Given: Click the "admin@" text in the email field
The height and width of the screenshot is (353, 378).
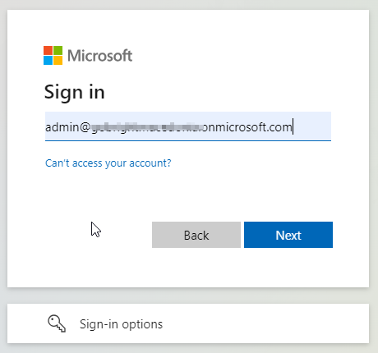Looking at the screenshot, I should (x=67, y=127).
